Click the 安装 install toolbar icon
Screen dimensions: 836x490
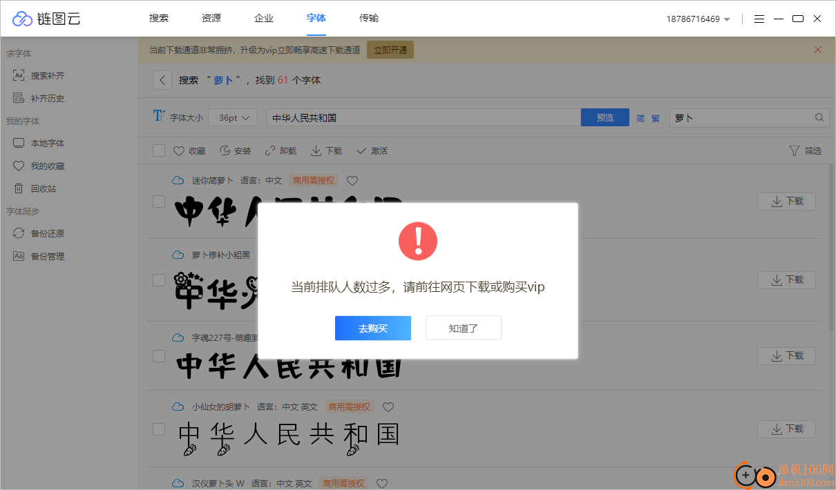235,150
